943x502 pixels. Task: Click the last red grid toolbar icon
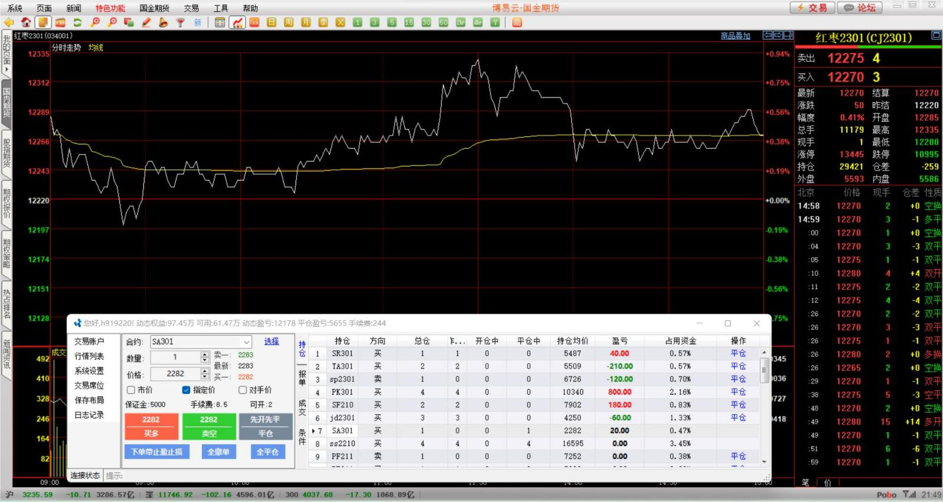pos(517,22)
